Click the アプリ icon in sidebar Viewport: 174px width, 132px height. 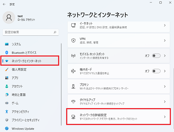[x=7, y=78]
